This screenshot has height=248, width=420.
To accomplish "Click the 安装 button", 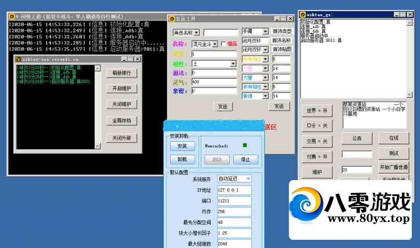I will point(182,146).
